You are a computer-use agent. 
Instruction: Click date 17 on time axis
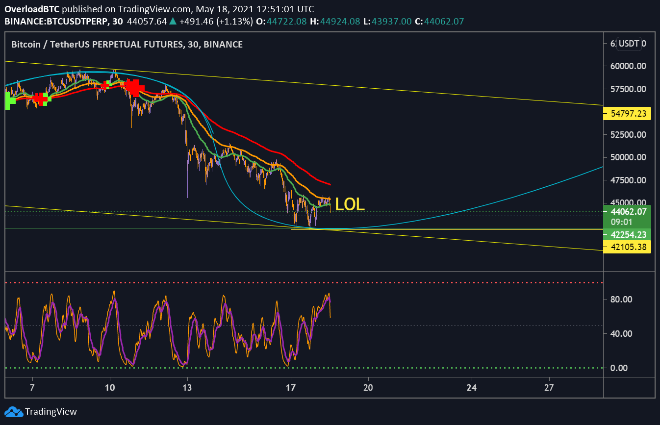pos(291,387)
